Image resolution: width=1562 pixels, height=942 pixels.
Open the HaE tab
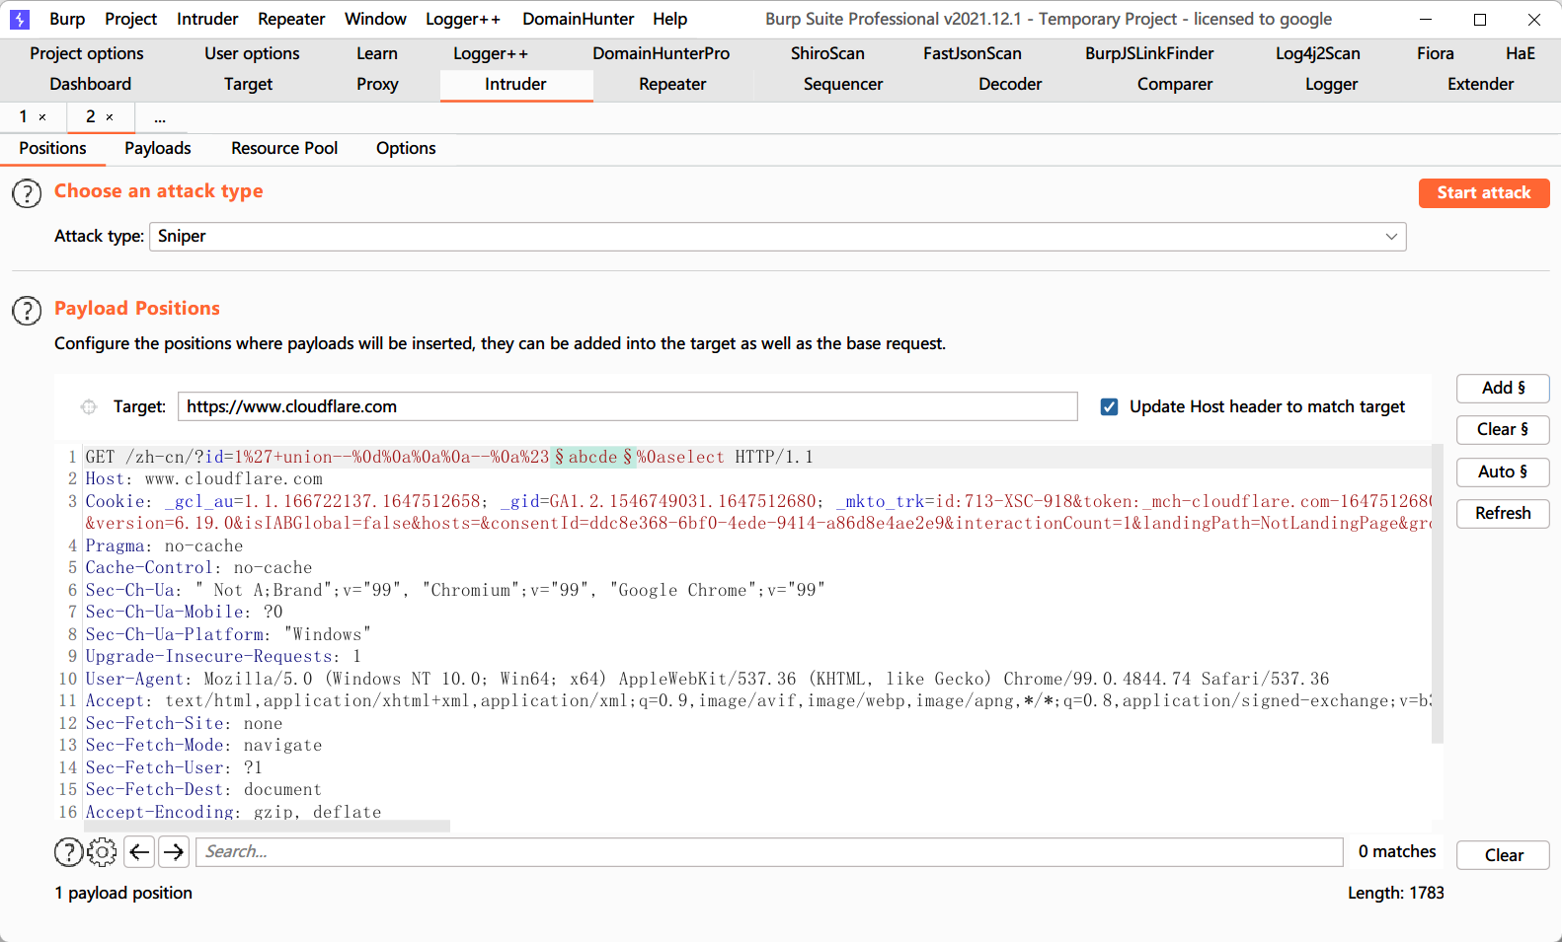click(x=1521, y=53)
